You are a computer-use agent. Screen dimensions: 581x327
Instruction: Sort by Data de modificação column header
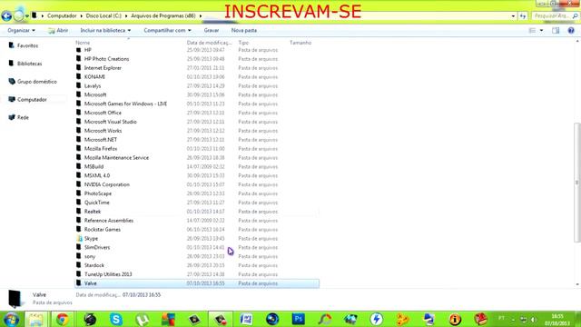pyautogui.click(x=210, y=43)
